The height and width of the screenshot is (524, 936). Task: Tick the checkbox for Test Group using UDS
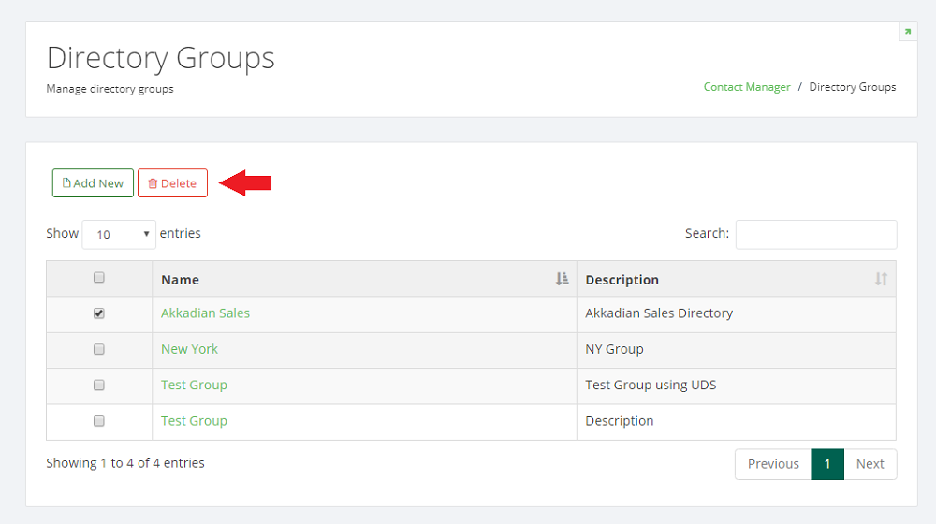(x=99, y=385)
